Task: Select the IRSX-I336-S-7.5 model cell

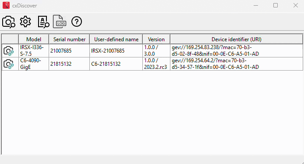Action: coord(34,51)
